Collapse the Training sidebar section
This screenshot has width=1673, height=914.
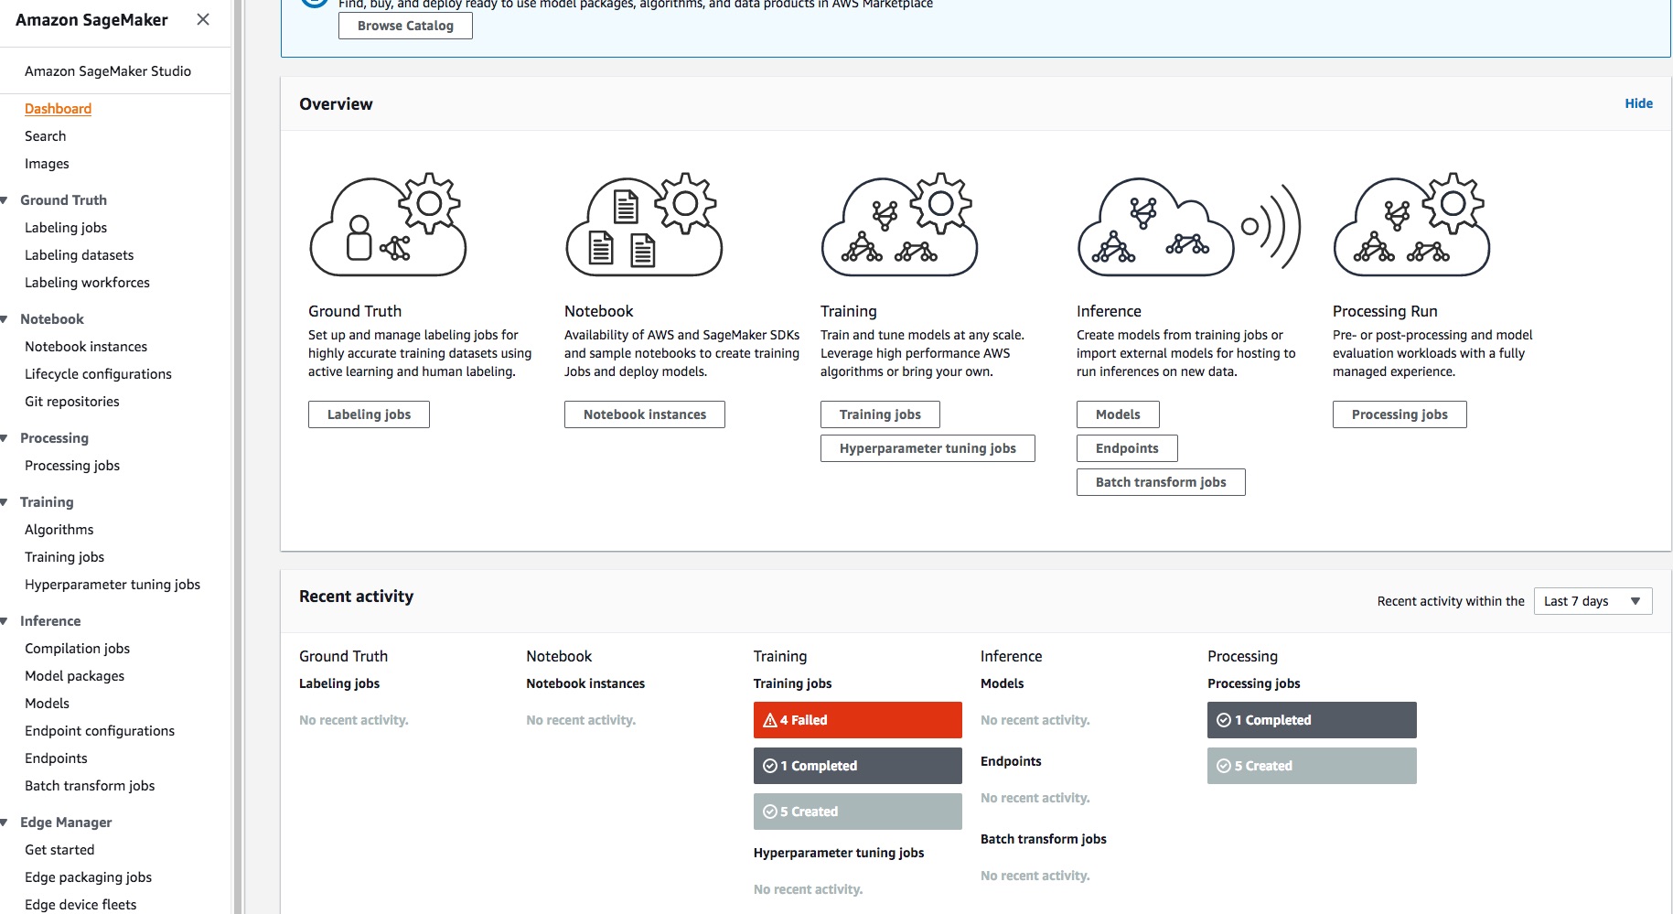[x=5, y=502]
